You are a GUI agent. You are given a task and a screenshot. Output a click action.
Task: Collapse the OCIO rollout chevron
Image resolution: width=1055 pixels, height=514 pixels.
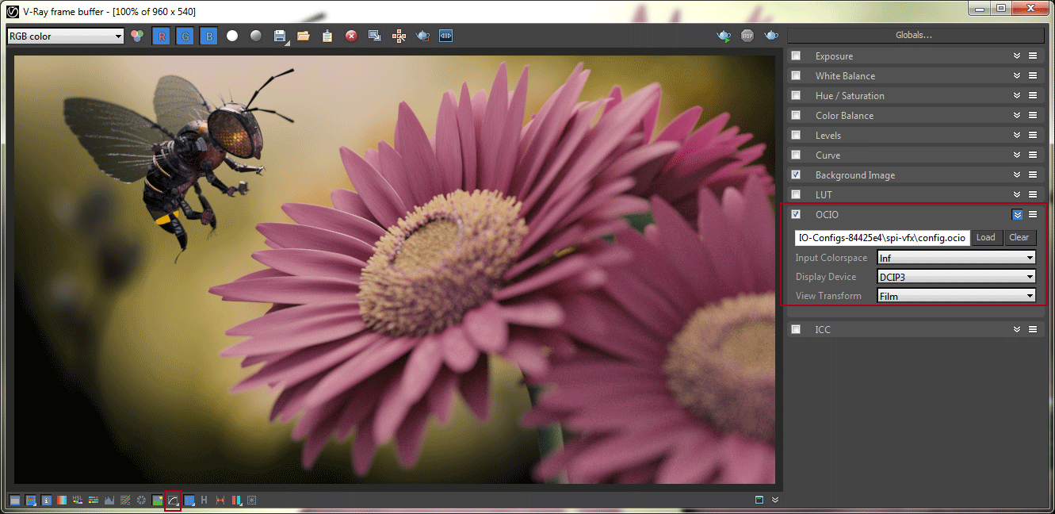[x=1017, y=214]
